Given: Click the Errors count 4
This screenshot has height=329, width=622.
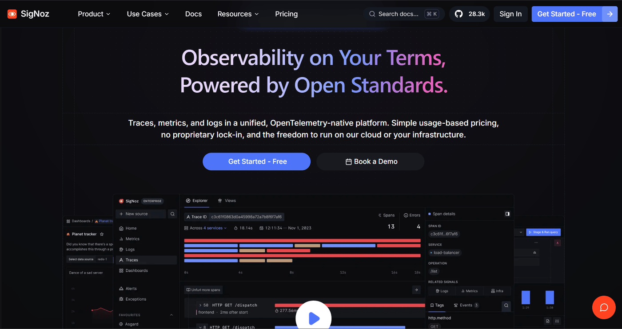Looking at the screenshot, I should (x=419, y=227).
